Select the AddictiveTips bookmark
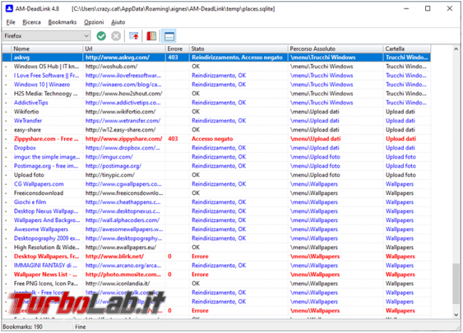The height and width of the screenshot is (333, 463). pos(217,103)
